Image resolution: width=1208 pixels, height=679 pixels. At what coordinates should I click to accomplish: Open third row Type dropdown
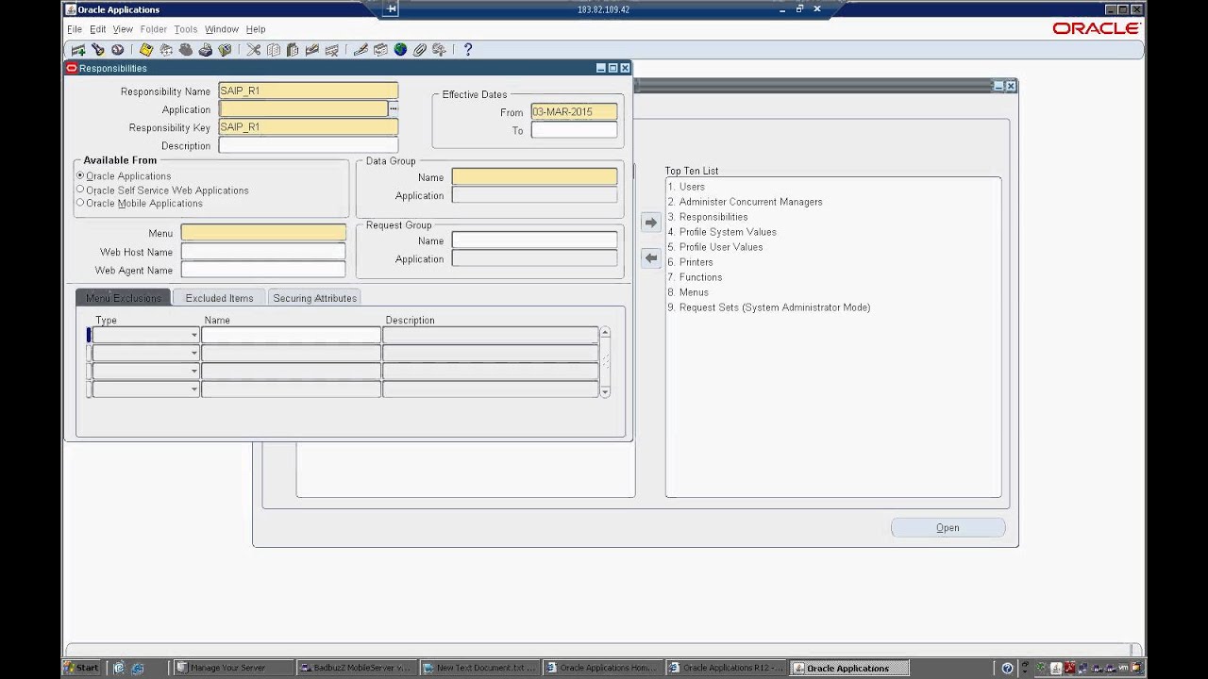click(x=194, y=371)
